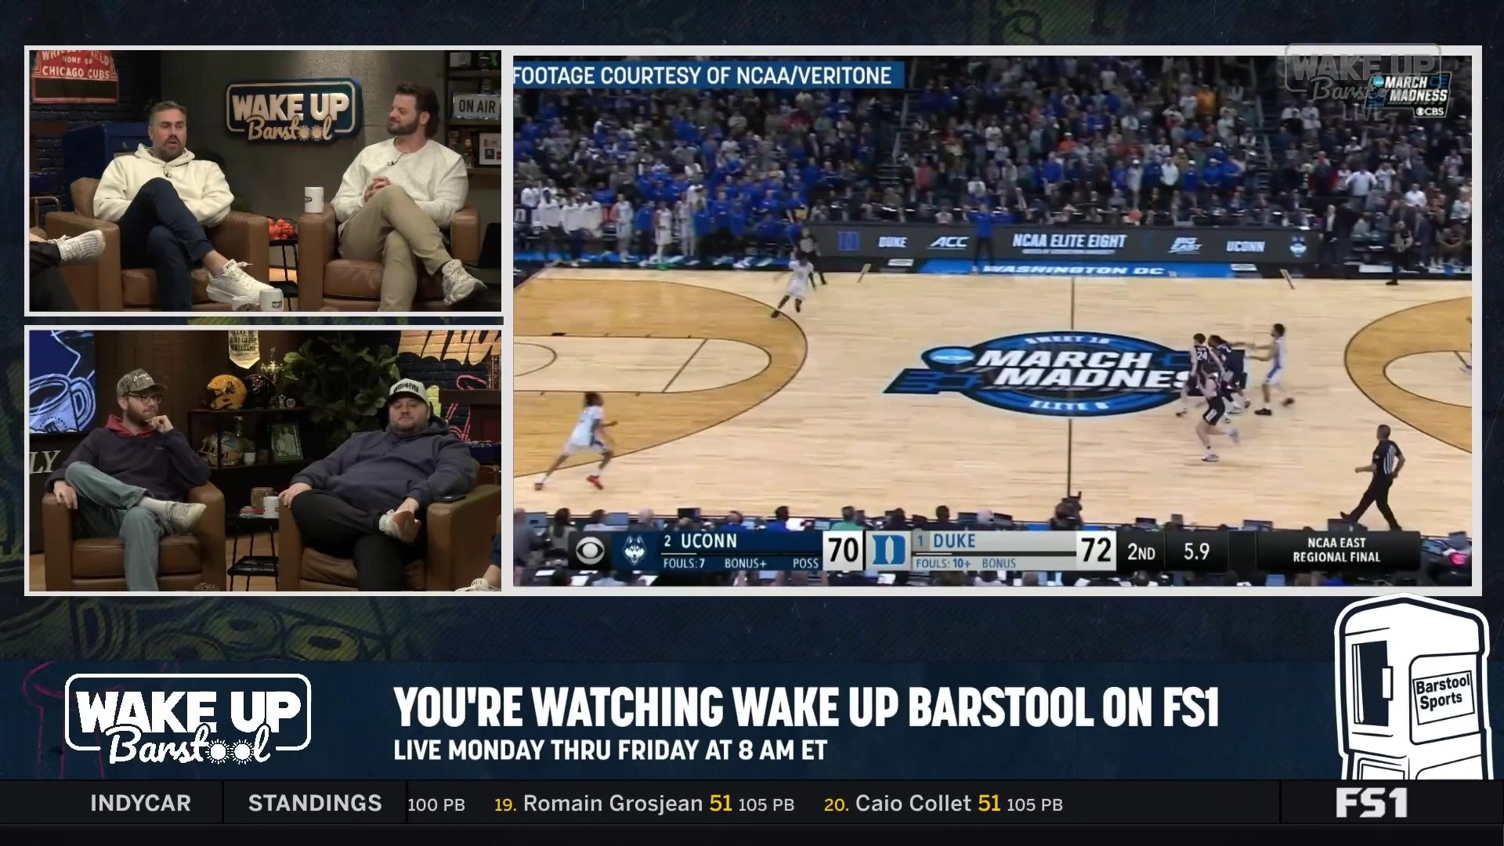
Task: Click the top-left studio camera feed
Action: tap(265, 181)
